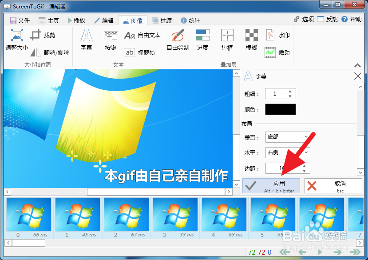368x260 pixels.
Task: Click preview horizontal scrollbar right arrow
Action: [x=229, y=192]
